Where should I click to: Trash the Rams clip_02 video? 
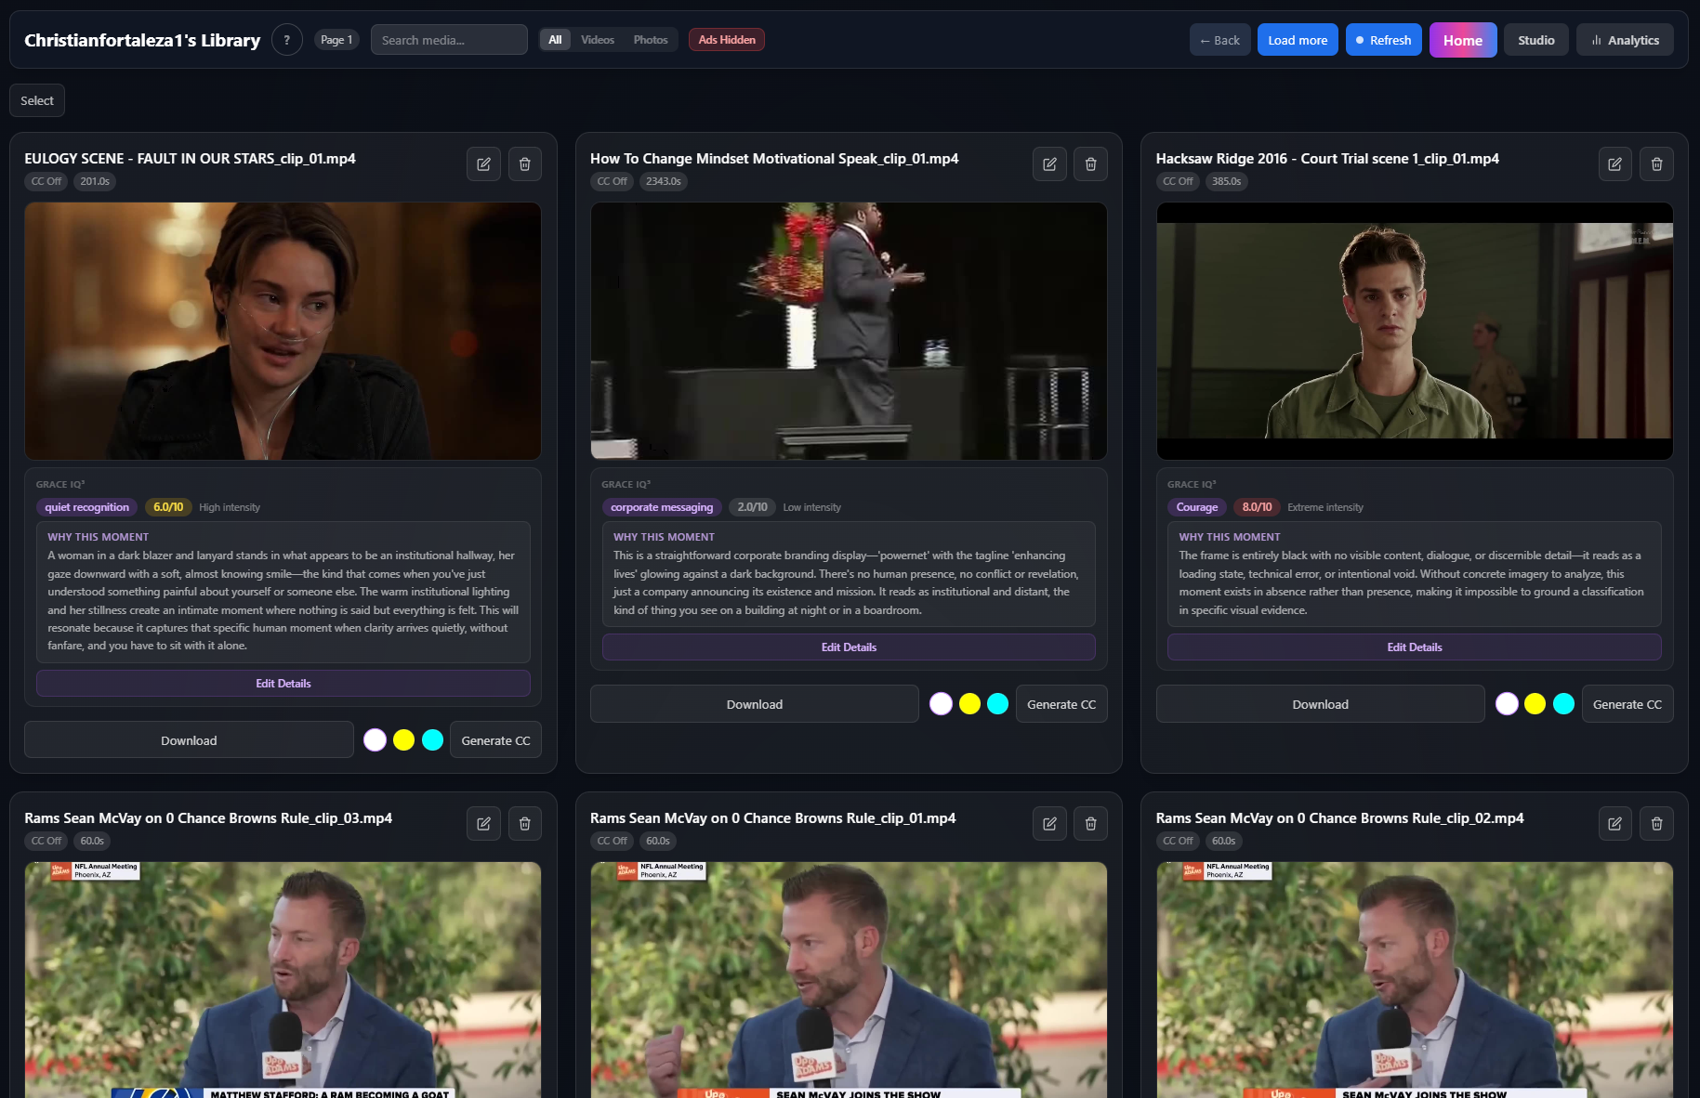(1656, 823)
